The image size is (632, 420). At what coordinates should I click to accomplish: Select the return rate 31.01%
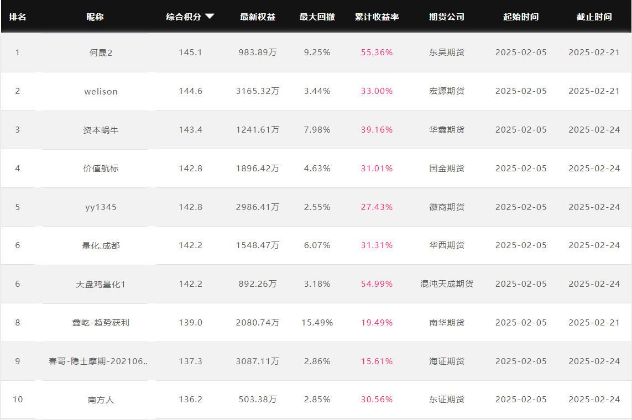[x=377, y=169]
